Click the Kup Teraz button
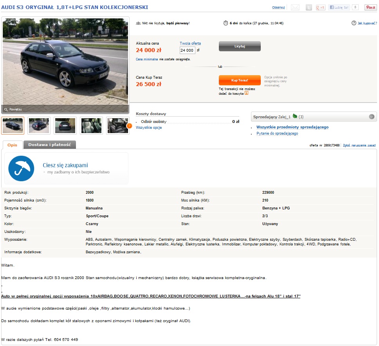The width and height of the screenshot is (379, 346). (240, 80)
